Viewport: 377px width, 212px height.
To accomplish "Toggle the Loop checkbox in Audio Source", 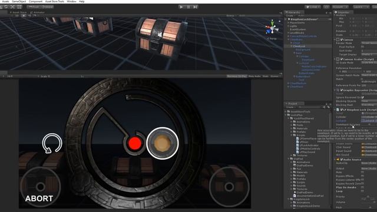I will pos(363,191).
